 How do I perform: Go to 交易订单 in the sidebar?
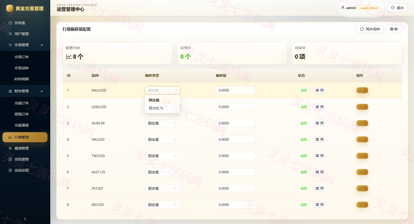click(x=22, y=57)
